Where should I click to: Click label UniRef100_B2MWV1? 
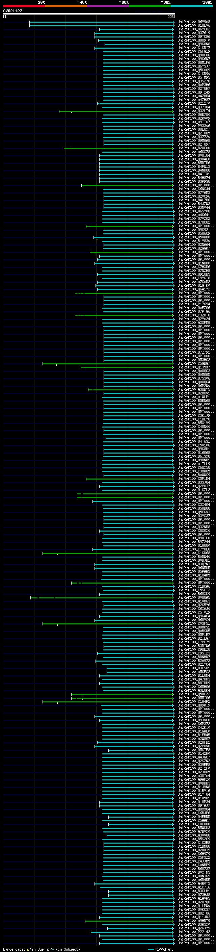(x=194, y=393)
